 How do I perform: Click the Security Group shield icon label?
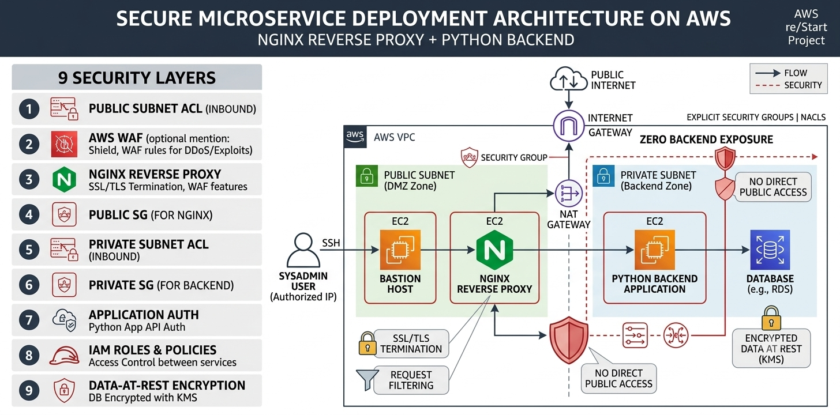(469, 157)
